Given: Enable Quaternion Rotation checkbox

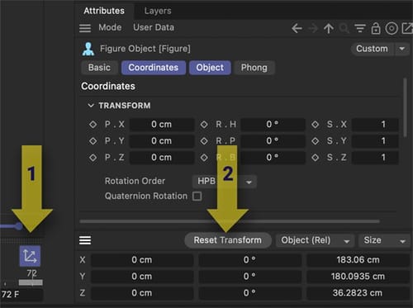Looking at the screenshot, I should click(197, 197).
